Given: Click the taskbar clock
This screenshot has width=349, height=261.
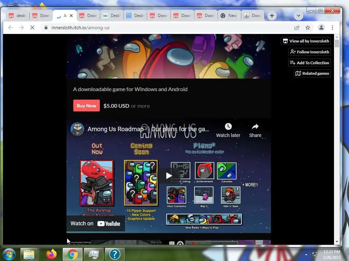Looking at the screenshot, I should (332, 255).
